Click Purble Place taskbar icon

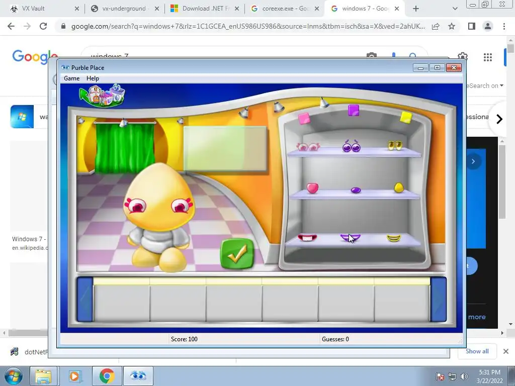point(138,376)
